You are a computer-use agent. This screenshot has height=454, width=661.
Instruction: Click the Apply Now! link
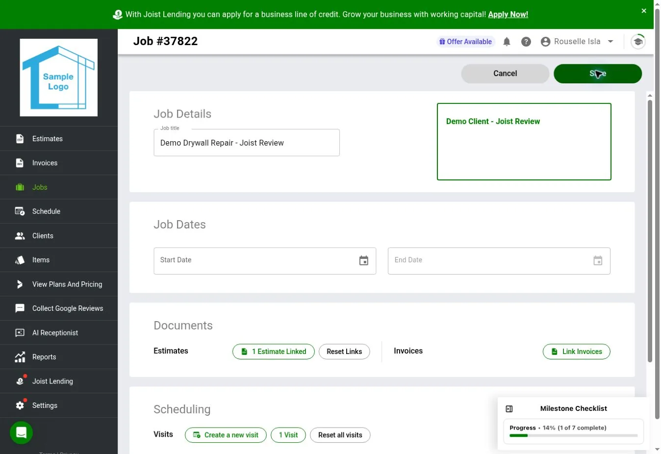click(x=508, y=14)
